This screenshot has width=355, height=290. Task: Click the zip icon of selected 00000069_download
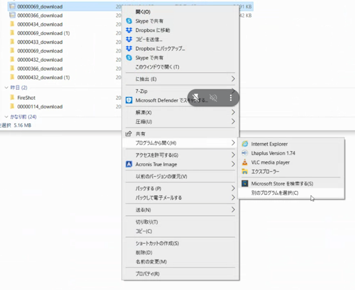12,6
